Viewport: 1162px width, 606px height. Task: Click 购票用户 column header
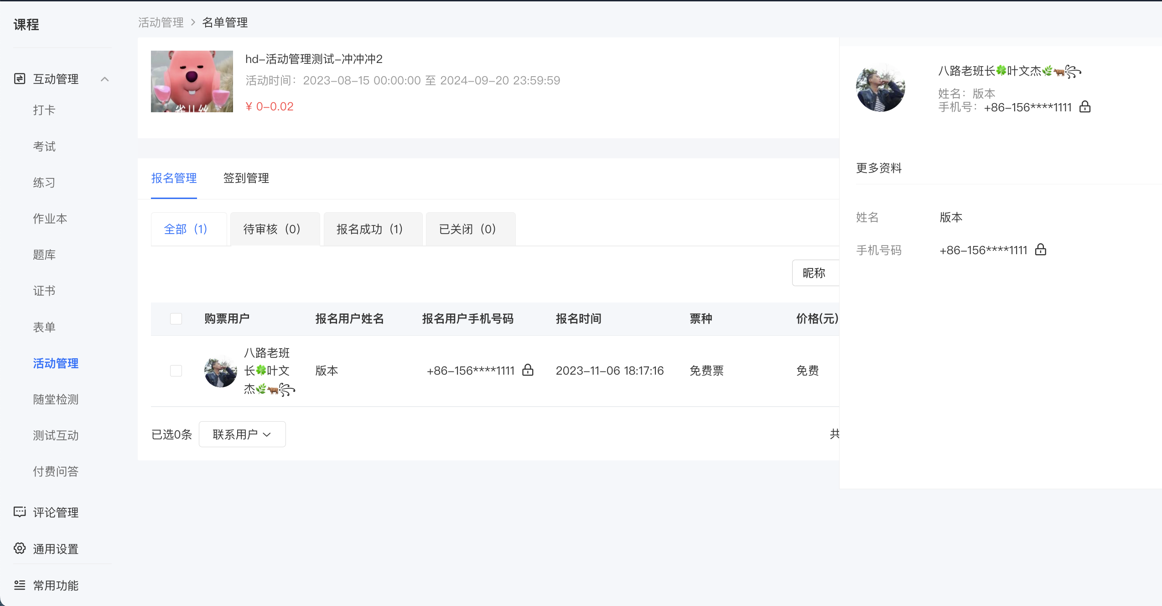[x=227, y=319]
